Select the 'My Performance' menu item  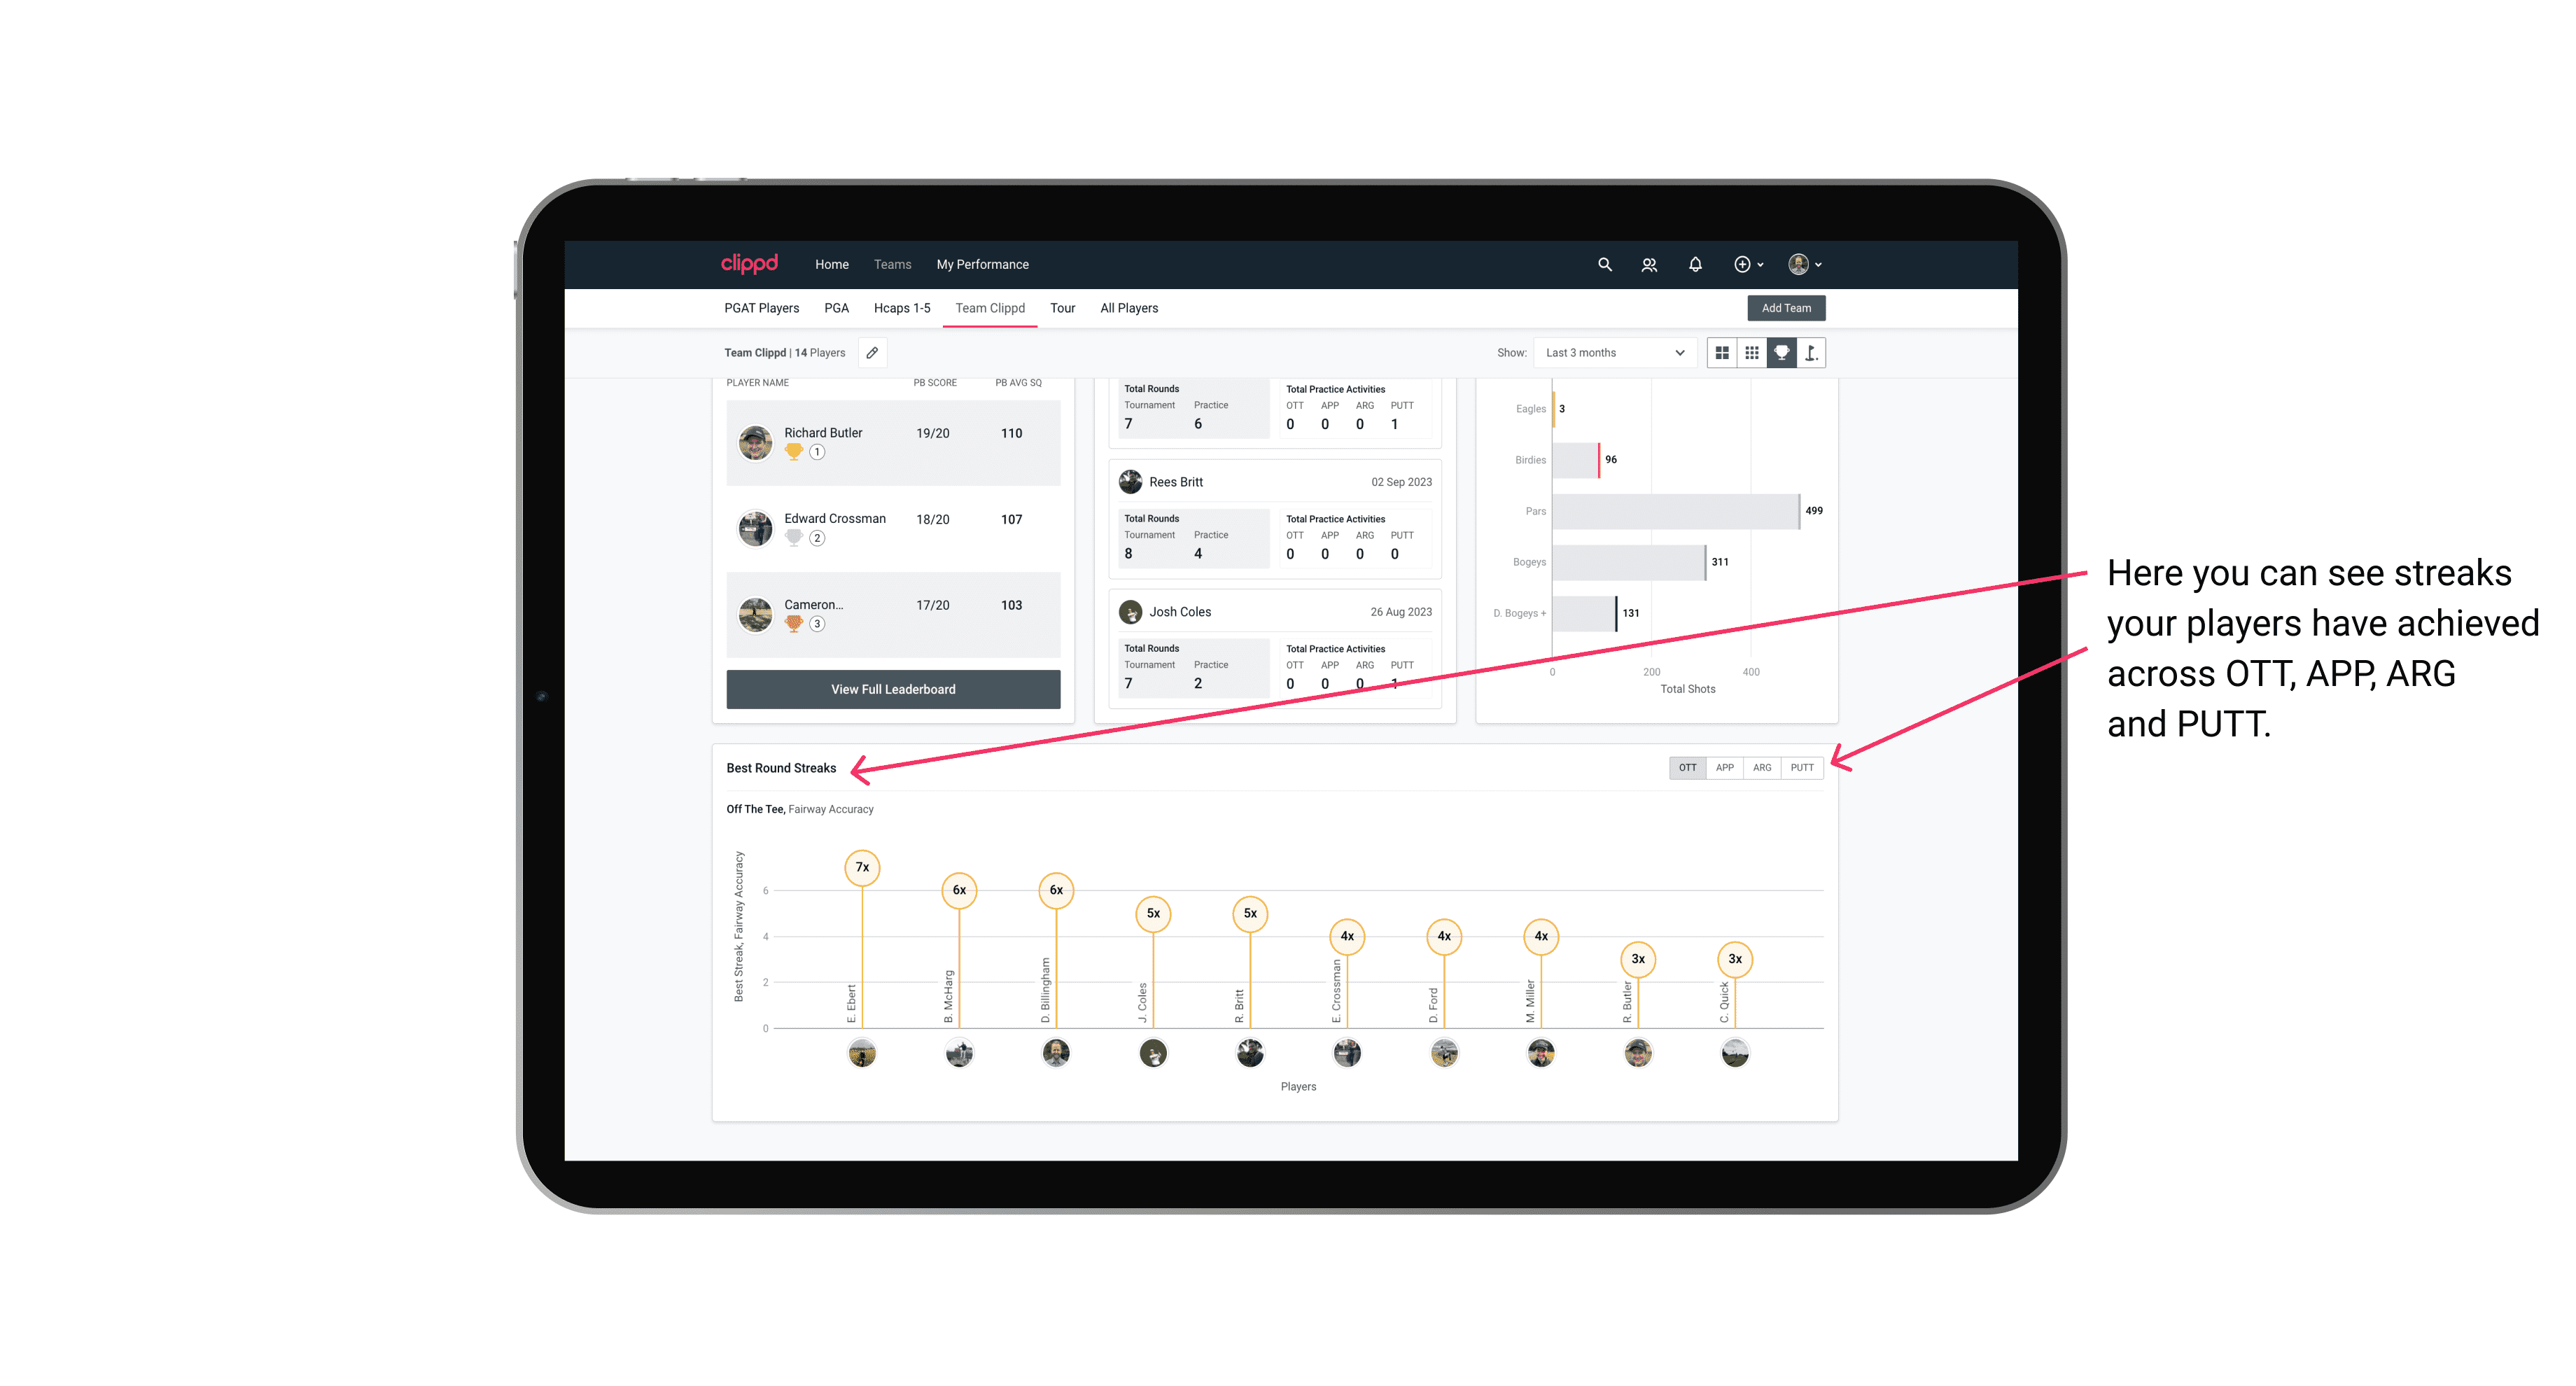(x=986, y=265)
